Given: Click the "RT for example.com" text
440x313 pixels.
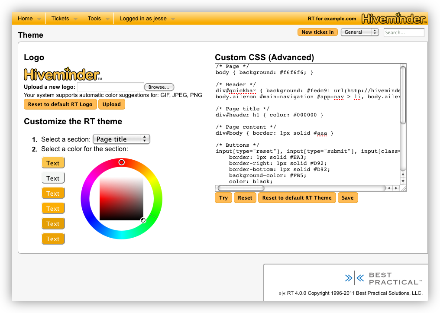Looking at the screenshot, I should tap(332, 19).
